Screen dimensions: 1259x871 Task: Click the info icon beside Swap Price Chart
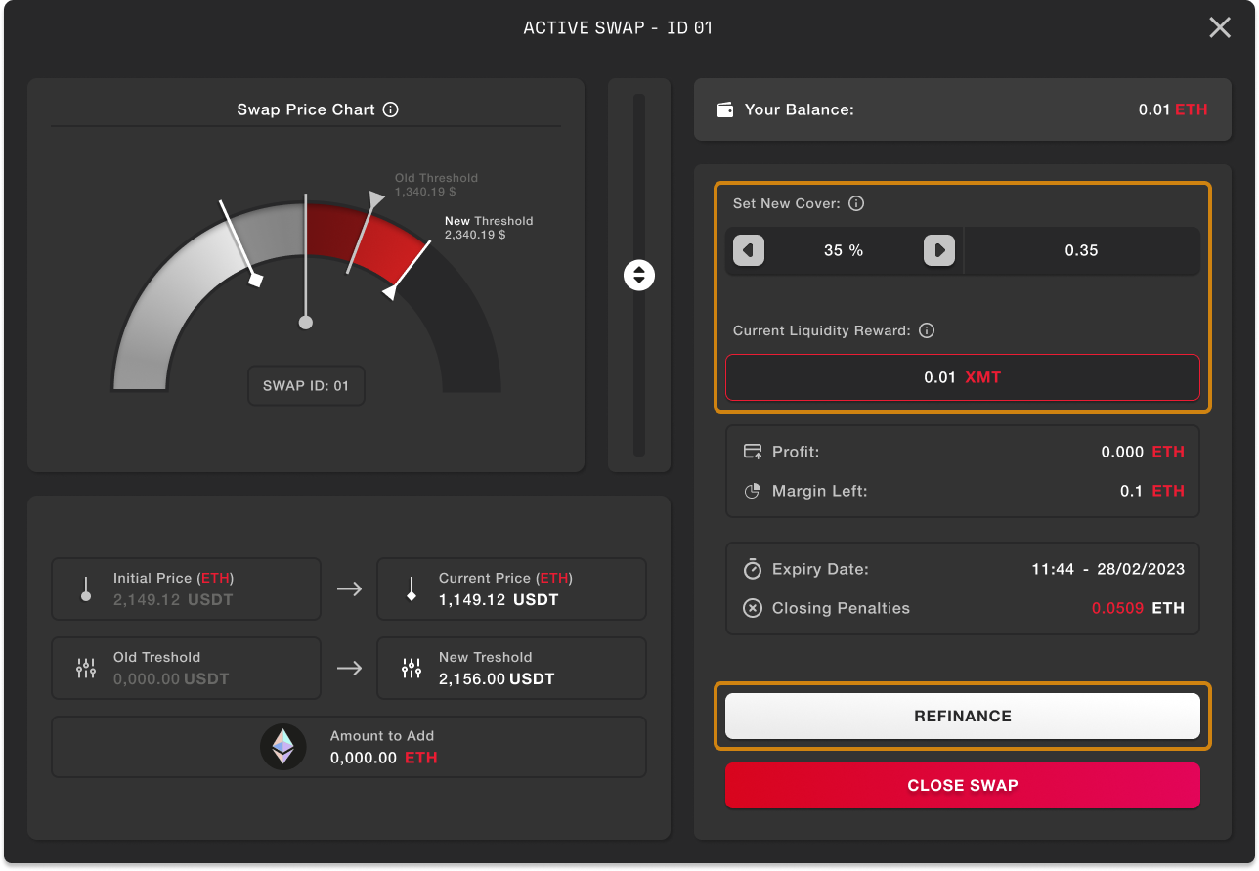pos(391,109)
